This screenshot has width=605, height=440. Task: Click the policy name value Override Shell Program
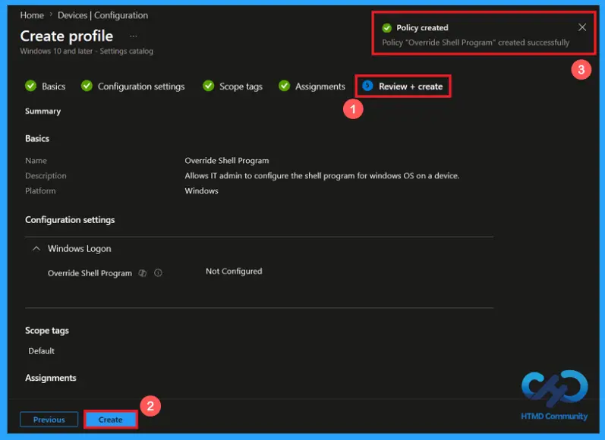(227, 160)
